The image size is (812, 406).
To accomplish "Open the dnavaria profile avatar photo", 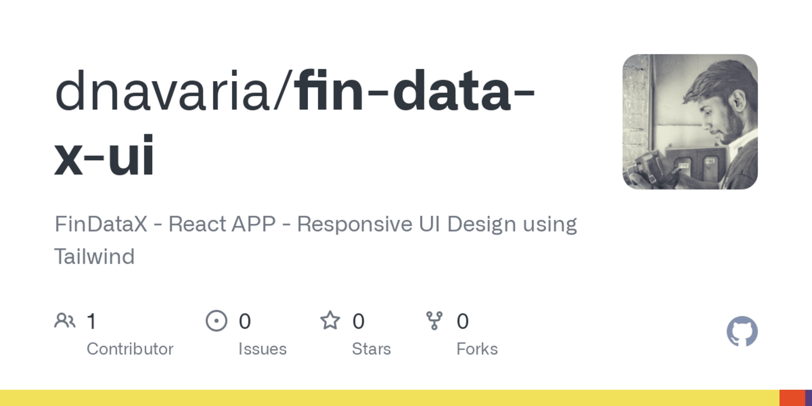I will coord(690,122).
